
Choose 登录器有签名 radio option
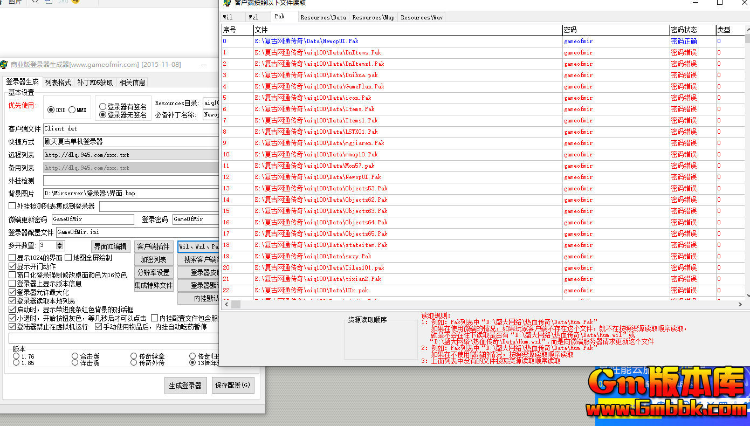point(102,107)
